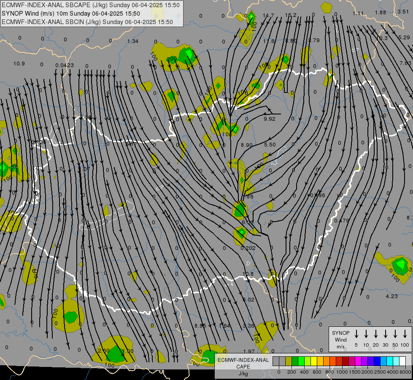Click the SBCIN title line in header box
This screenshot has width=413, height=380.
coord(87,22)
